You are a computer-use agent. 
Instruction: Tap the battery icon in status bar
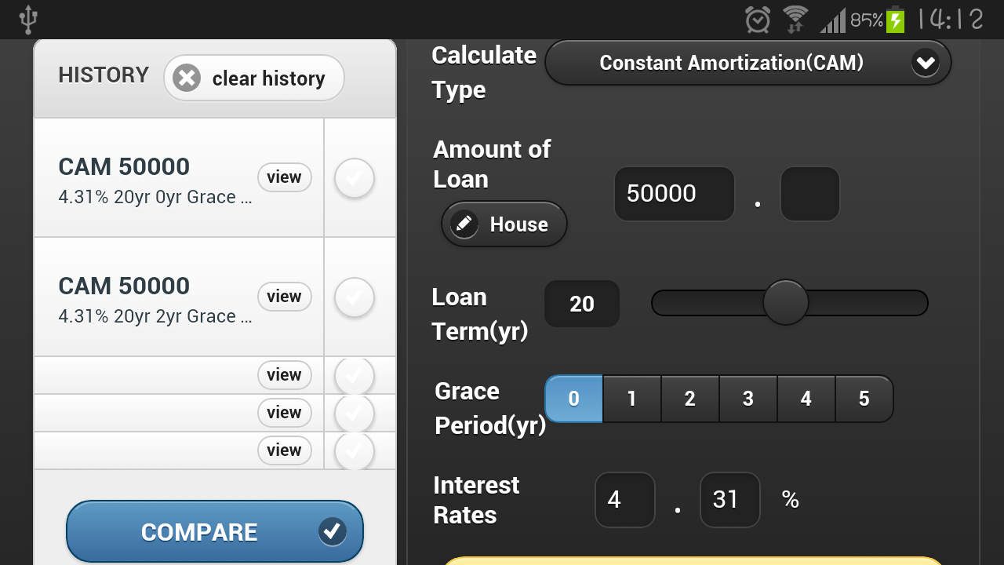(896, 20)
